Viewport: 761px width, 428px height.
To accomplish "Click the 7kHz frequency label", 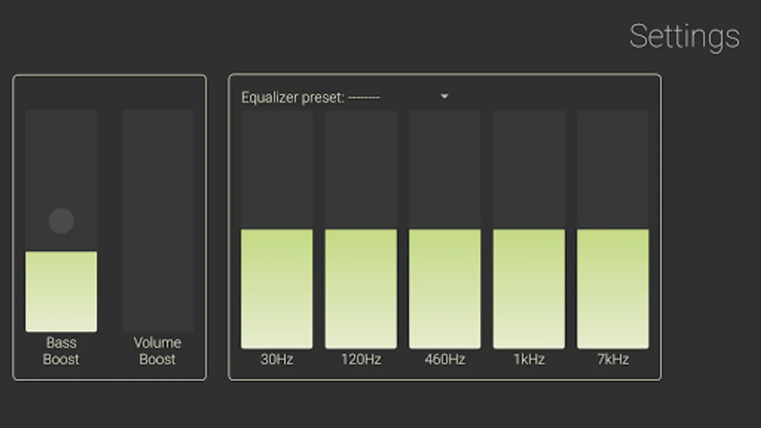I will pos(613,359).
